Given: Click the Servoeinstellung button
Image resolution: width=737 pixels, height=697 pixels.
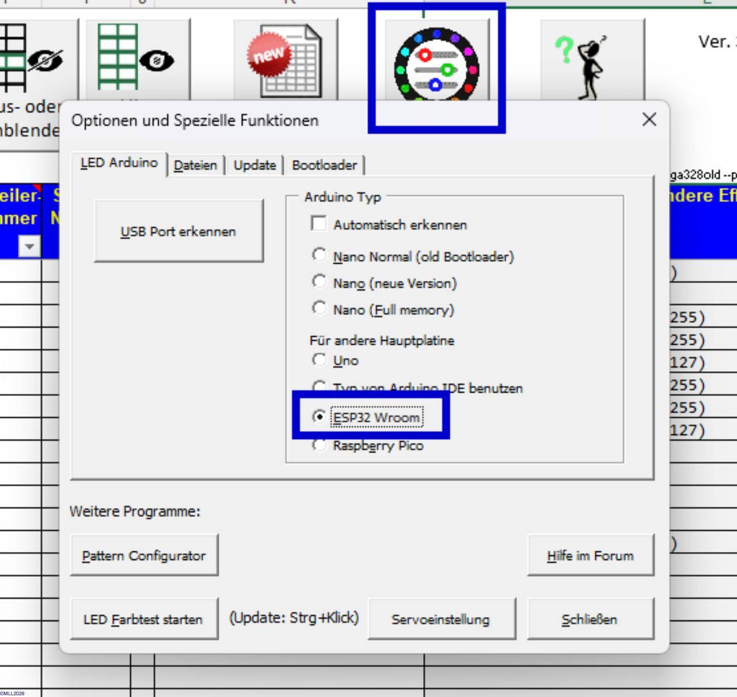Looking at the screenshot, I should click(x=441, y=619).
